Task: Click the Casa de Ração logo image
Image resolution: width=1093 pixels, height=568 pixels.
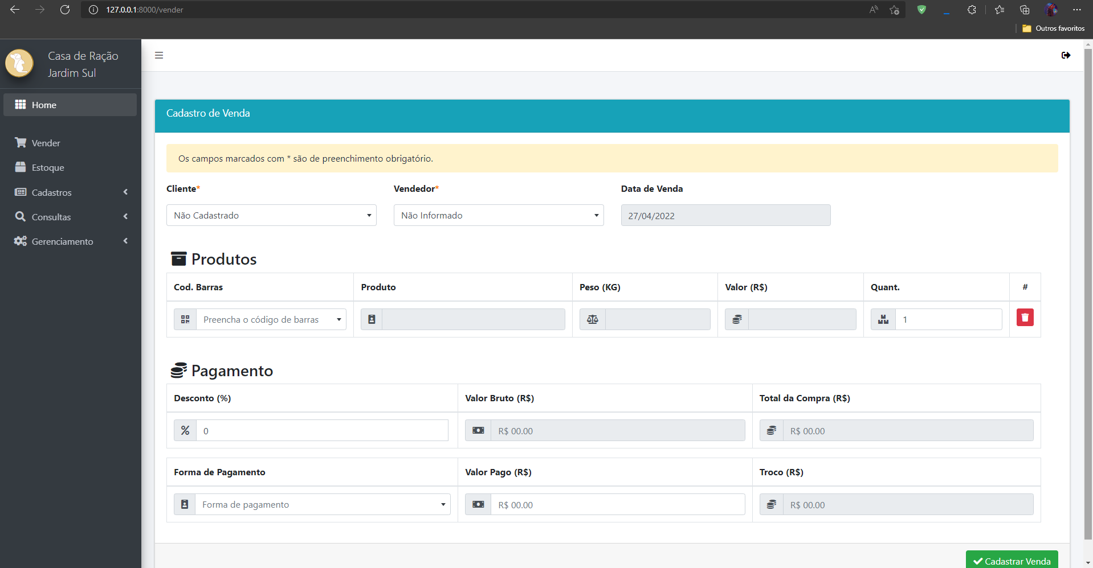Action: pos(19,63)
